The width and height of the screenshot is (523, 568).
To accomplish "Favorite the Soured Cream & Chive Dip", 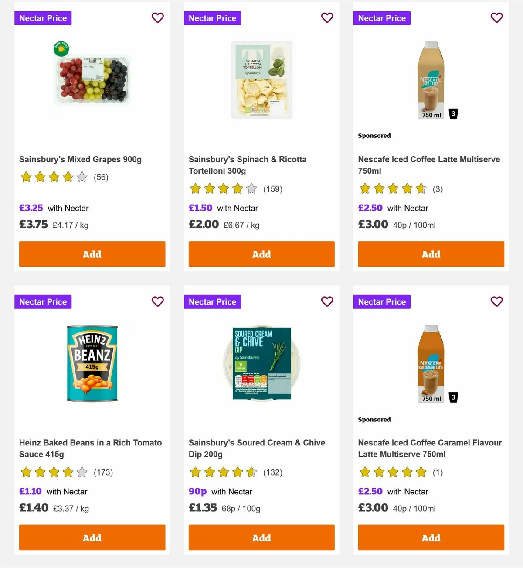I will [x=327, y=301].
